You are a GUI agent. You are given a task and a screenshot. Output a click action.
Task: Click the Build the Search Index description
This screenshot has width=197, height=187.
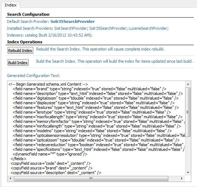[114, 61]
